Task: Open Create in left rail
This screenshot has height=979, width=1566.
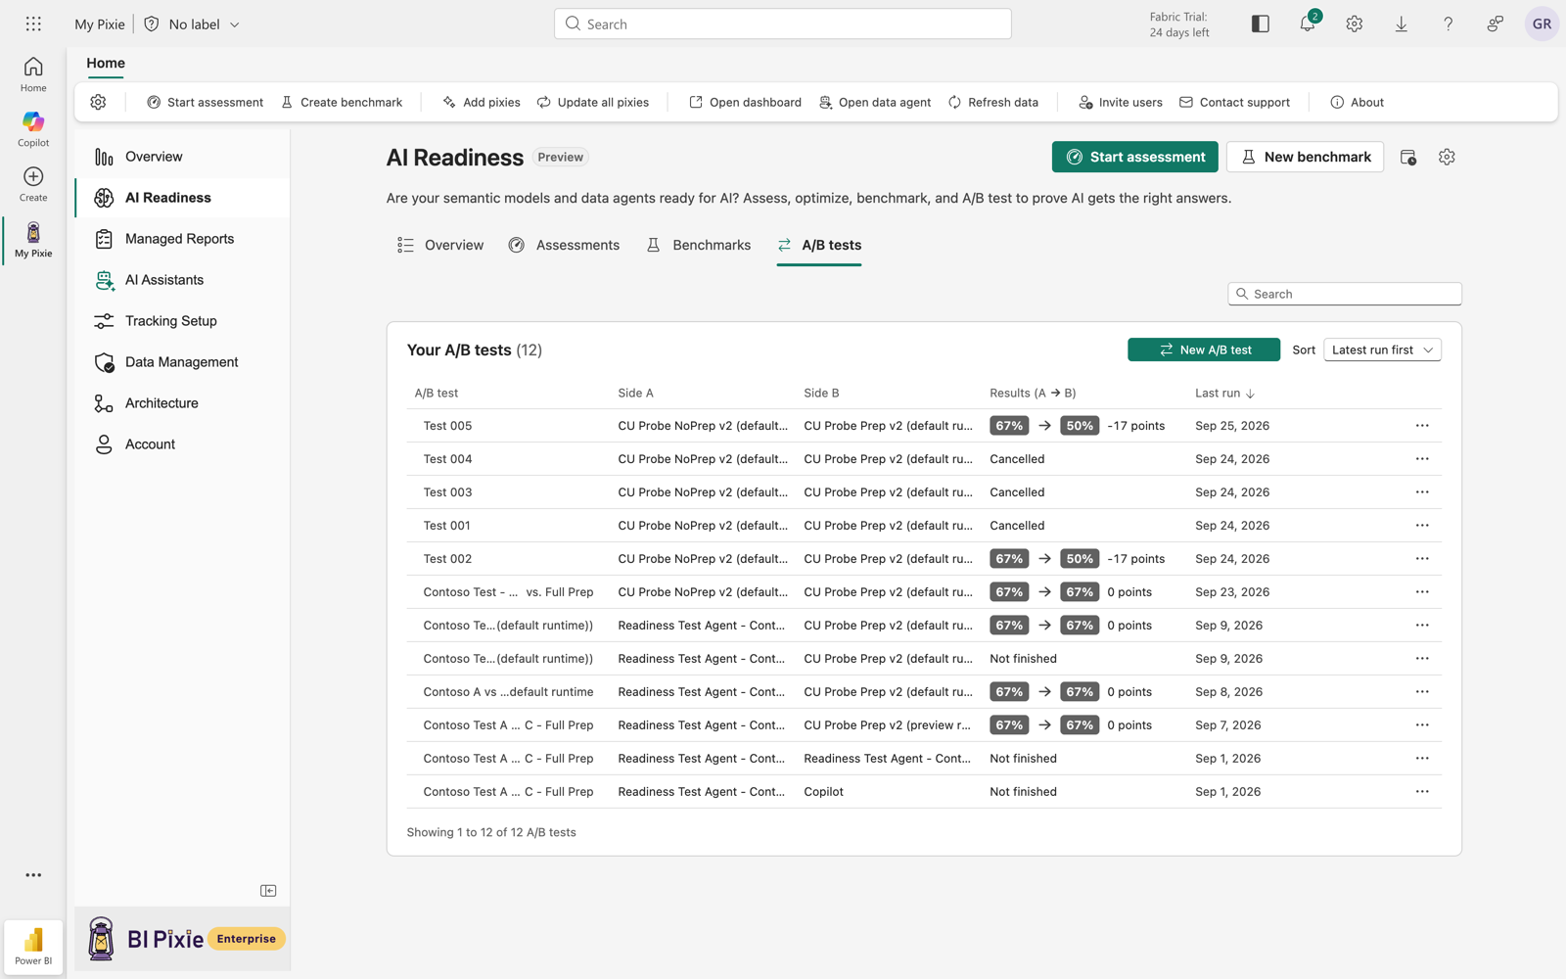Action: coord(33,184)
